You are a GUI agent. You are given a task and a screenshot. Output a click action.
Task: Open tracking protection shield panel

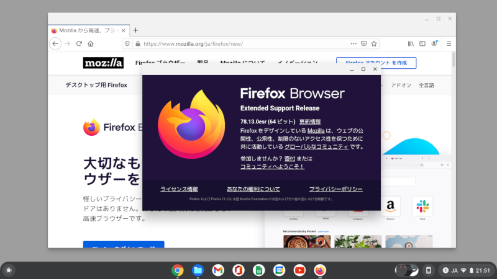127,43
